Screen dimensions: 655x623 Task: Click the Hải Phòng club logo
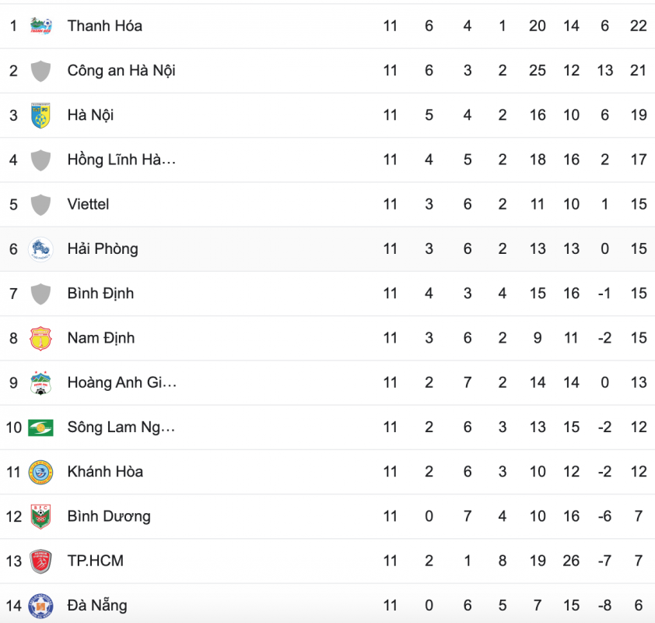click(40, 249)
